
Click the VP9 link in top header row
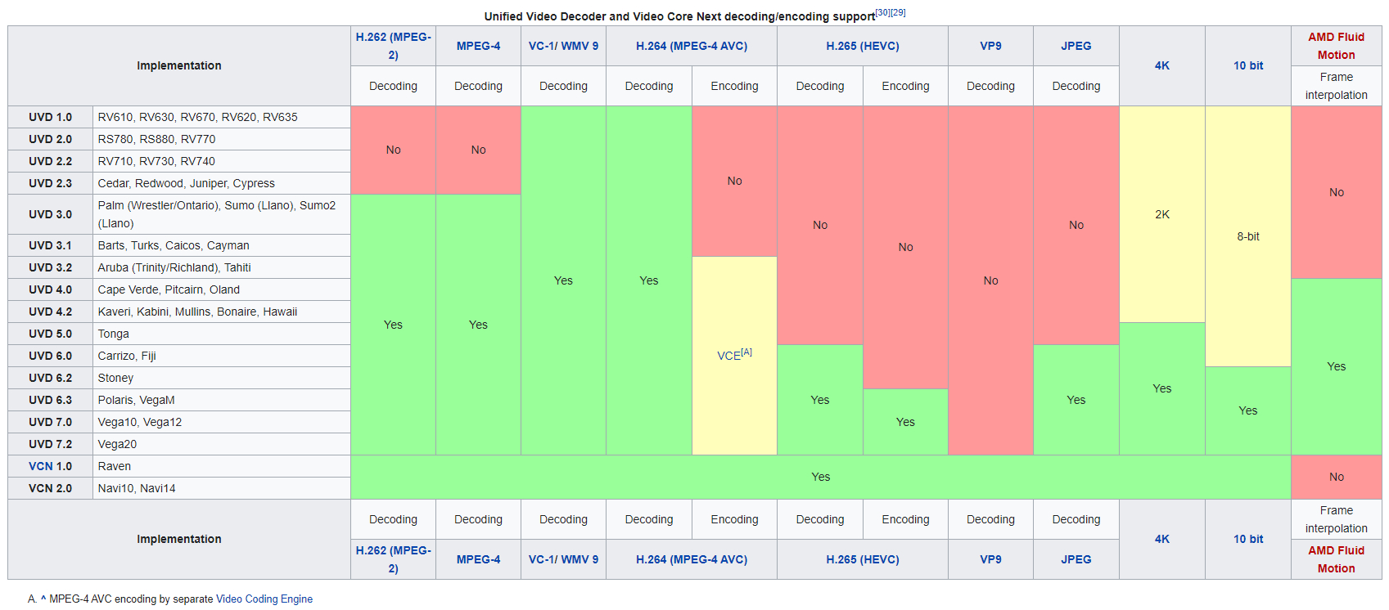[x=990, y=46]
